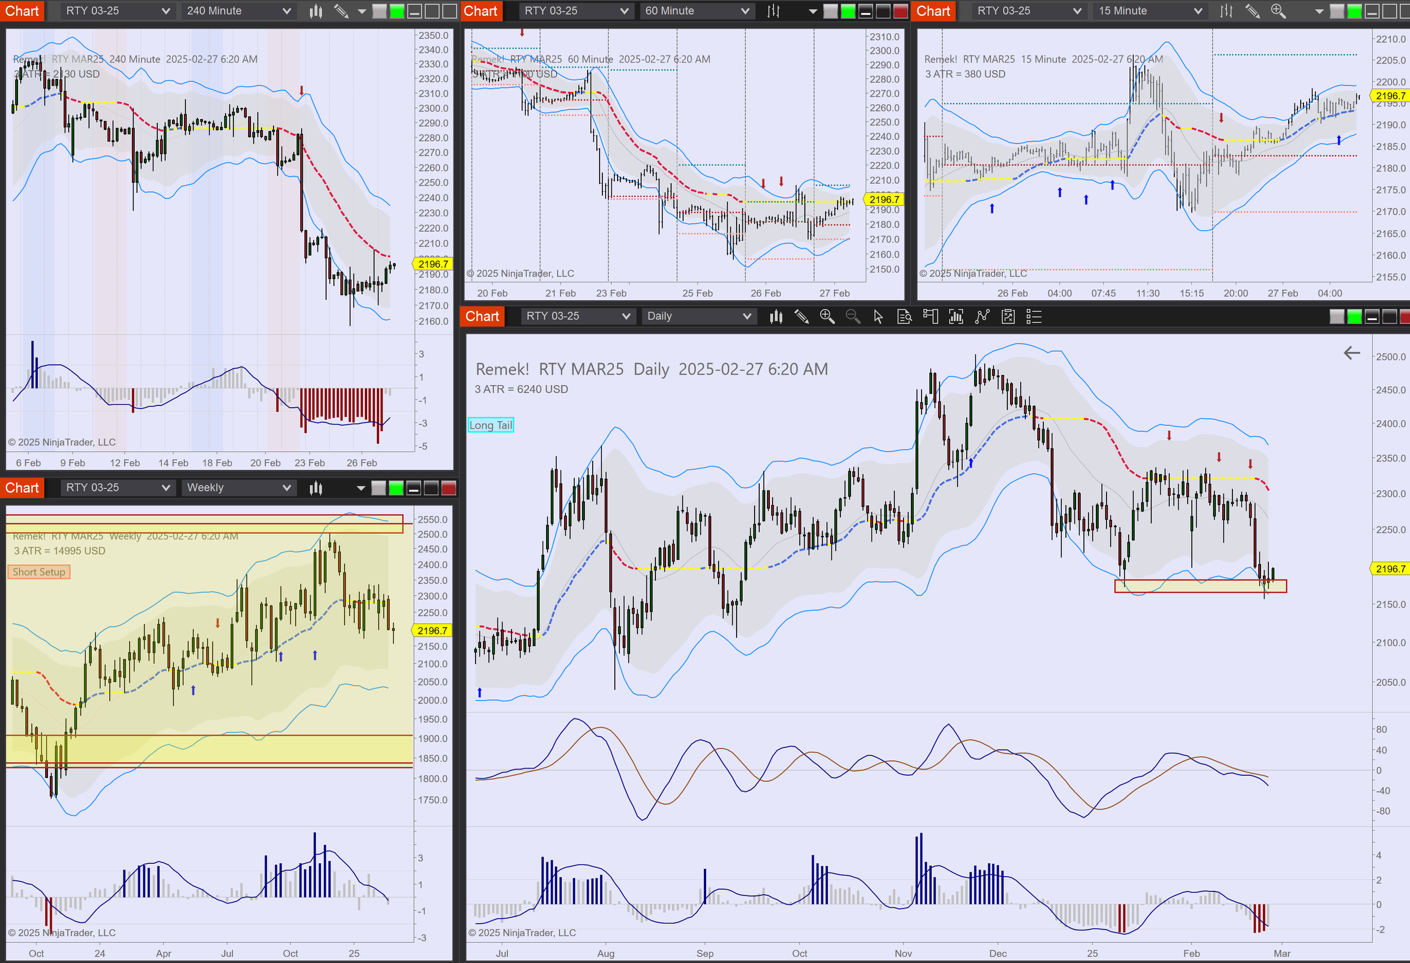The image size is (1410, 963).
Task: Open Data Box icon in Daily chart
Action: pos(904,316)
